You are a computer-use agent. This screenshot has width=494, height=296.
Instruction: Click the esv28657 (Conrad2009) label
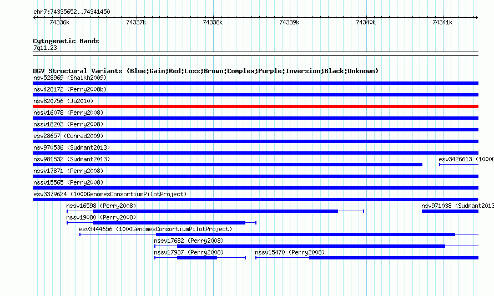pyautogui.click(x=68, y=136)
